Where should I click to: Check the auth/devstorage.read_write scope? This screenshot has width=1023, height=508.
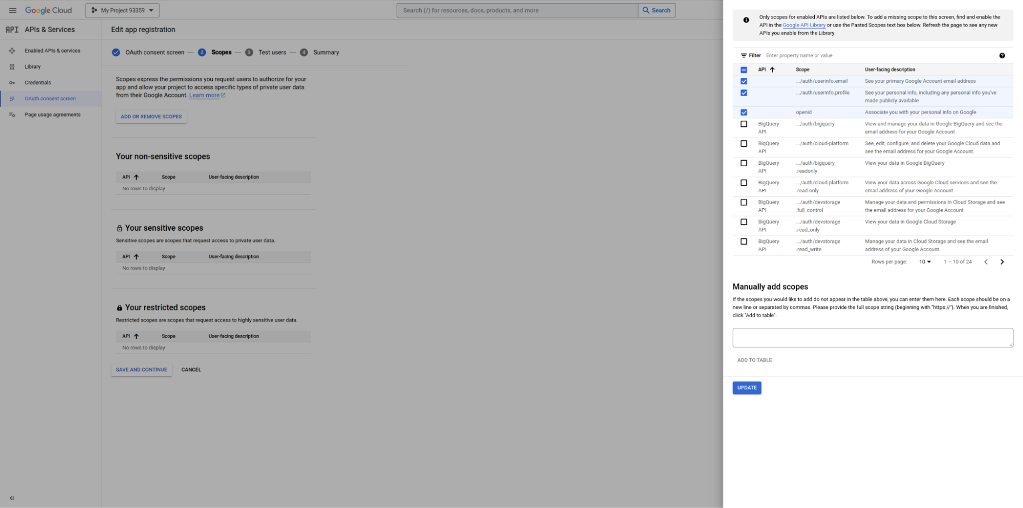click(744, 241)
